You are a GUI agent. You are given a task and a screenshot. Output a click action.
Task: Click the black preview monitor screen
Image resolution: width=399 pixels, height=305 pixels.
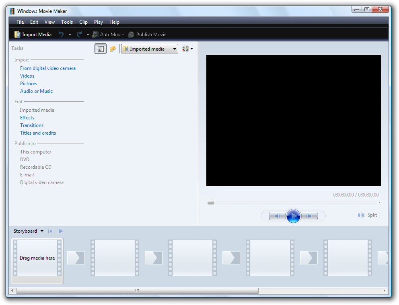[293, 121]
